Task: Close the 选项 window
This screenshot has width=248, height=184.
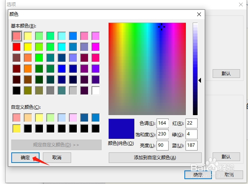Action: pyautogui.click(x=241, y=5)
